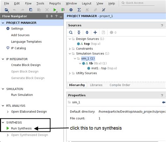Click in the Quick Access search field
166x142 pixels.
point(138,3)
